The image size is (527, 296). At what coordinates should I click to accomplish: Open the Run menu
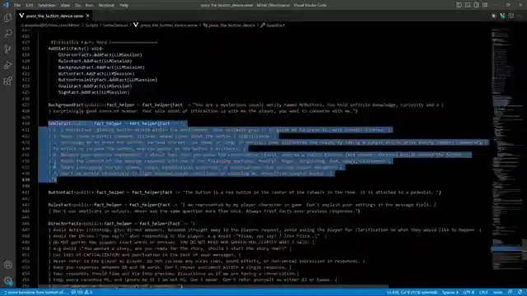[x=90, y=6]
